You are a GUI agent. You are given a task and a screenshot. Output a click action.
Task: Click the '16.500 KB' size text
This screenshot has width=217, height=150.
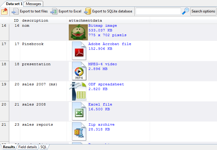tap(99, 109)
